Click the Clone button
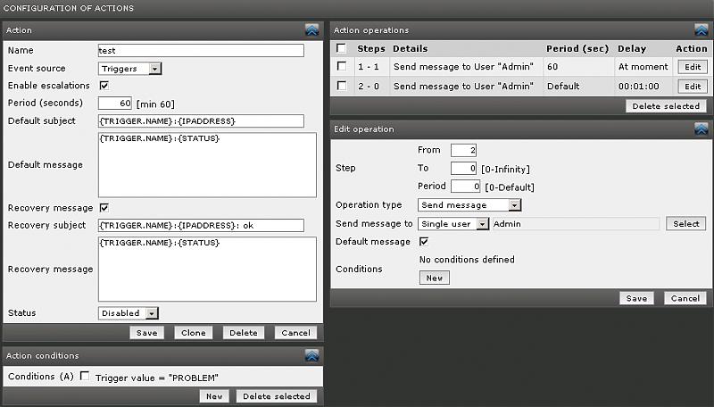The image size is (714, 407). (x=194, y=333)
